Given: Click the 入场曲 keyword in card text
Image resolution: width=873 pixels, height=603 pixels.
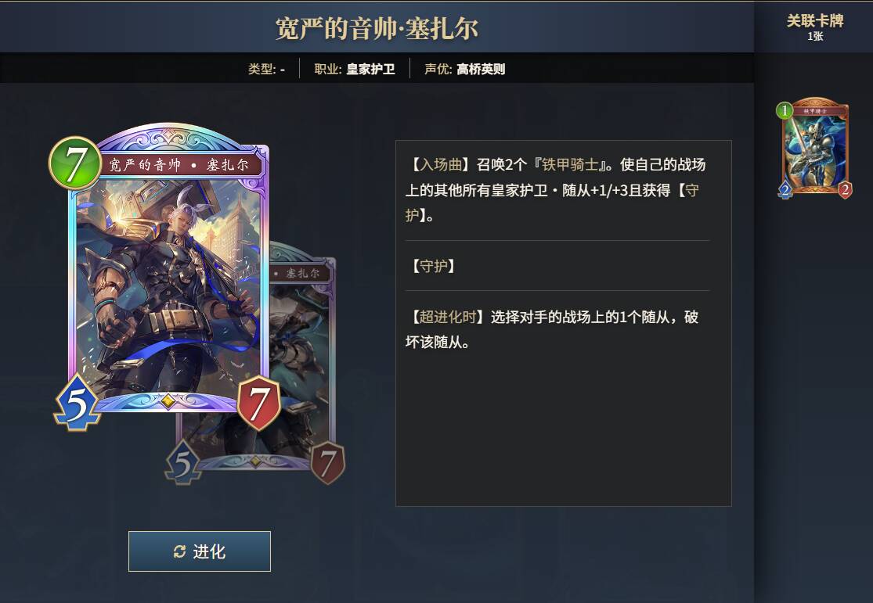Looking at the screenshot, I should pos(440,165).
